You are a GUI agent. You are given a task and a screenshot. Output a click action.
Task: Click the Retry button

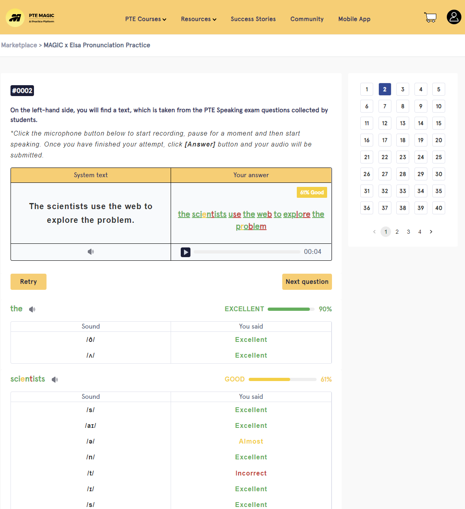click(28, 282)
